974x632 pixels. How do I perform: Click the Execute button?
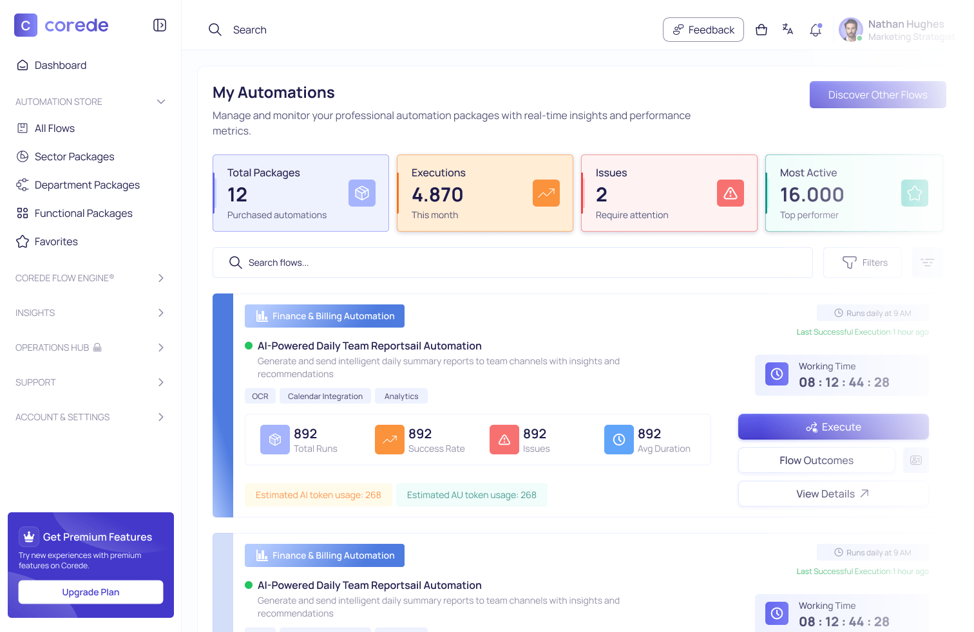coord(834,427)
